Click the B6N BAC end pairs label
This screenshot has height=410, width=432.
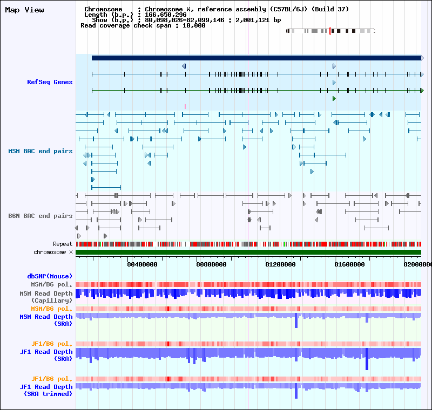click(40, 216)
